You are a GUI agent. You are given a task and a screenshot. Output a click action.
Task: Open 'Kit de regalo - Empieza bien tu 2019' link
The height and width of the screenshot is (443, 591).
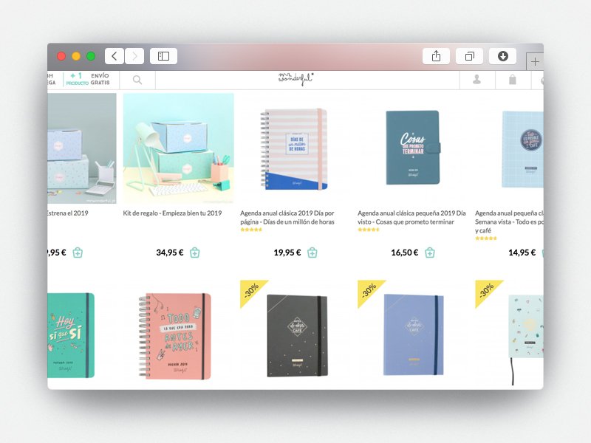click(x=172, y=213)
